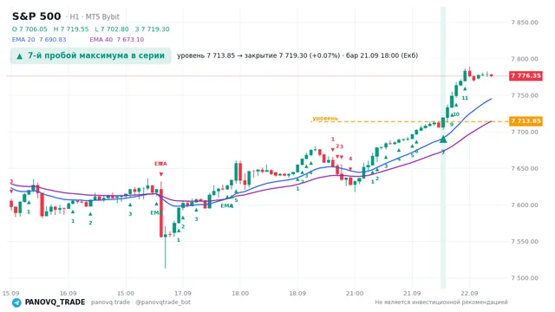The width and height of the screenshot is (555, 312).
Task: Click the 16.09 date on the time axis
Action: [68, 293]
